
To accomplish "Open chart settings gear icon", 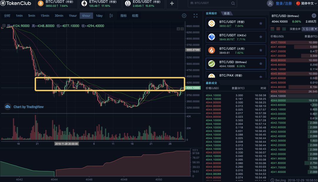I will pyautogui.click(x=184, y=16).
